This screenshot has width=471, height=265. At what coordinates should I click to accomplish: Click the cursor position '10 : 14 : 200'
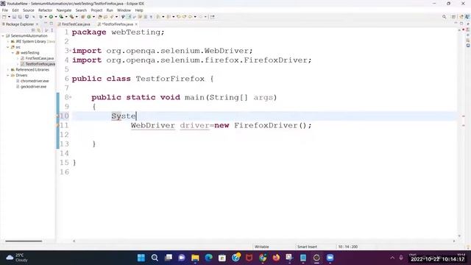(x=347, y=247)
